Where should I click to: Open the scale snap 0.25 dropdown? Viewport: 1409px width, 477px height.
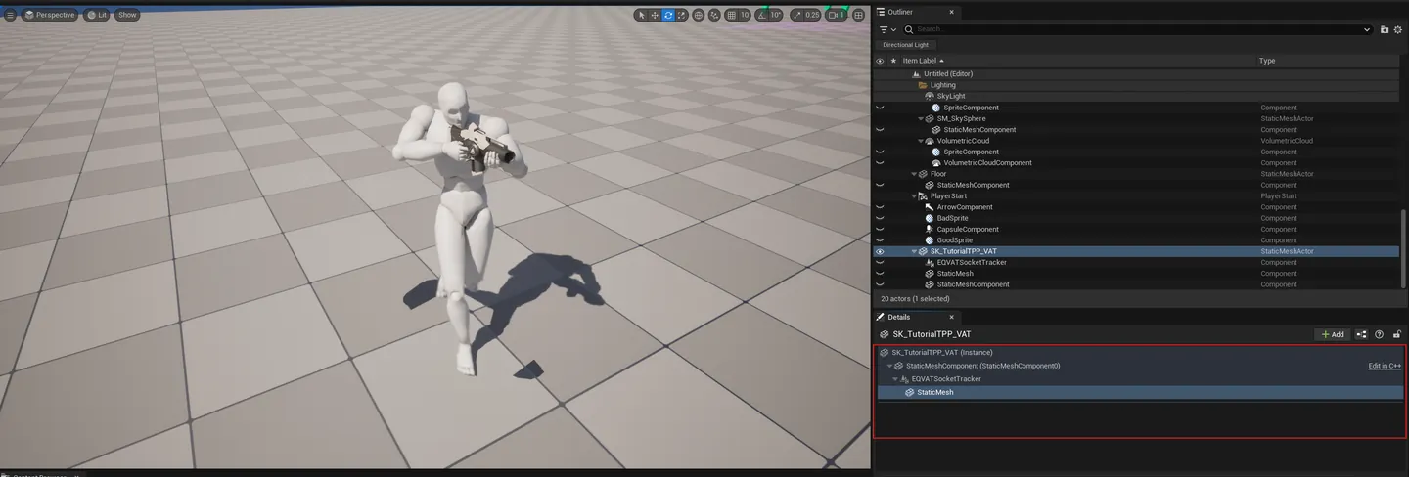click(x=812, y=15)
